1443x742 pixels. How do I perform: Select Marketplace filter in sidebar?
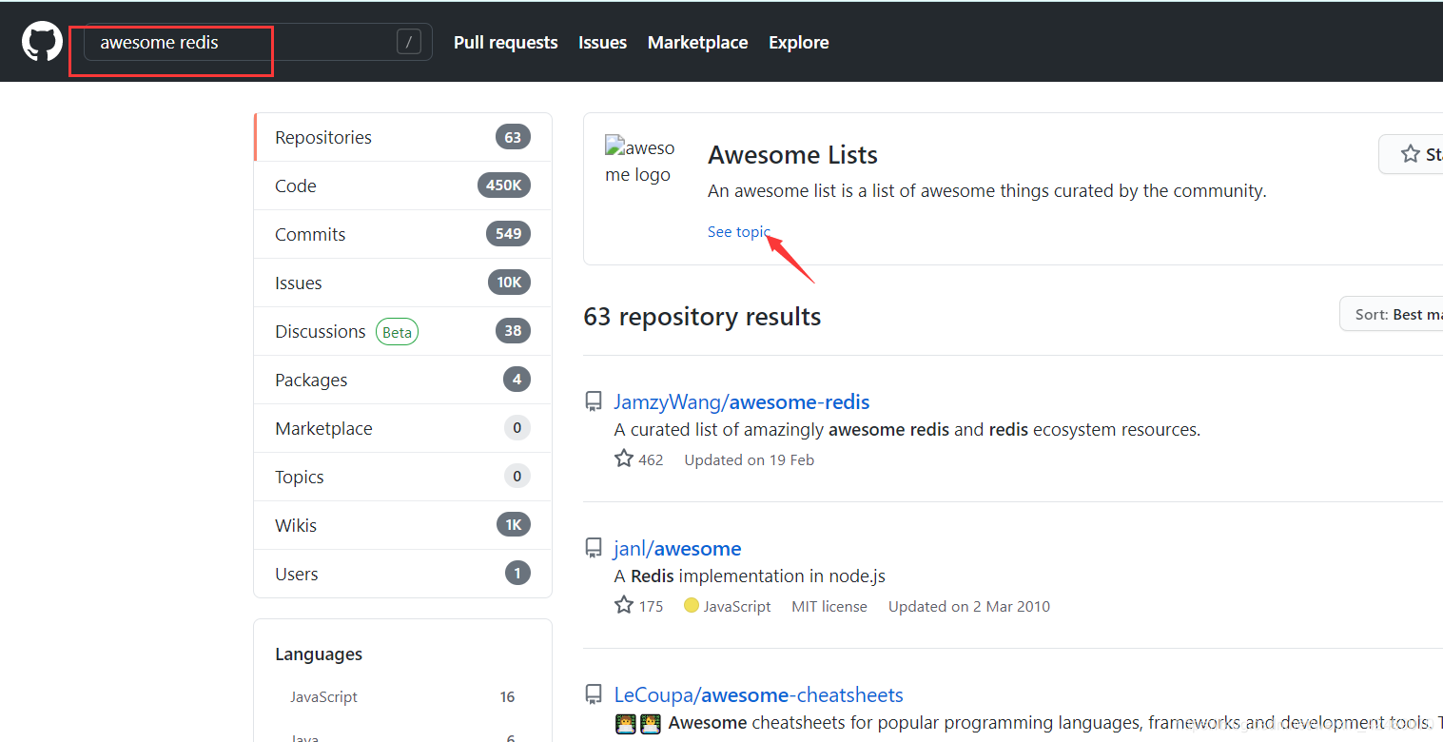click(x=402, y=428)
